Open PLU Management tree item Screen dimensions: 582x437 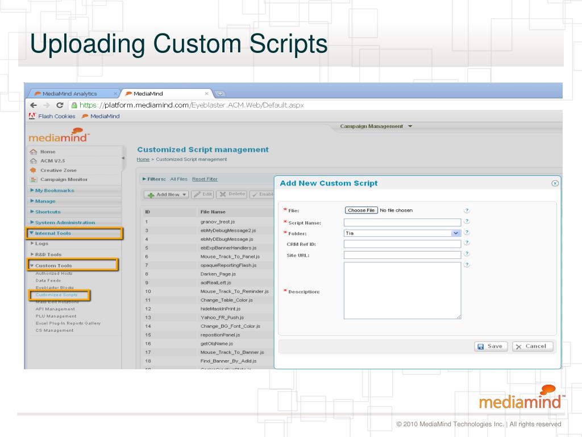56,316
